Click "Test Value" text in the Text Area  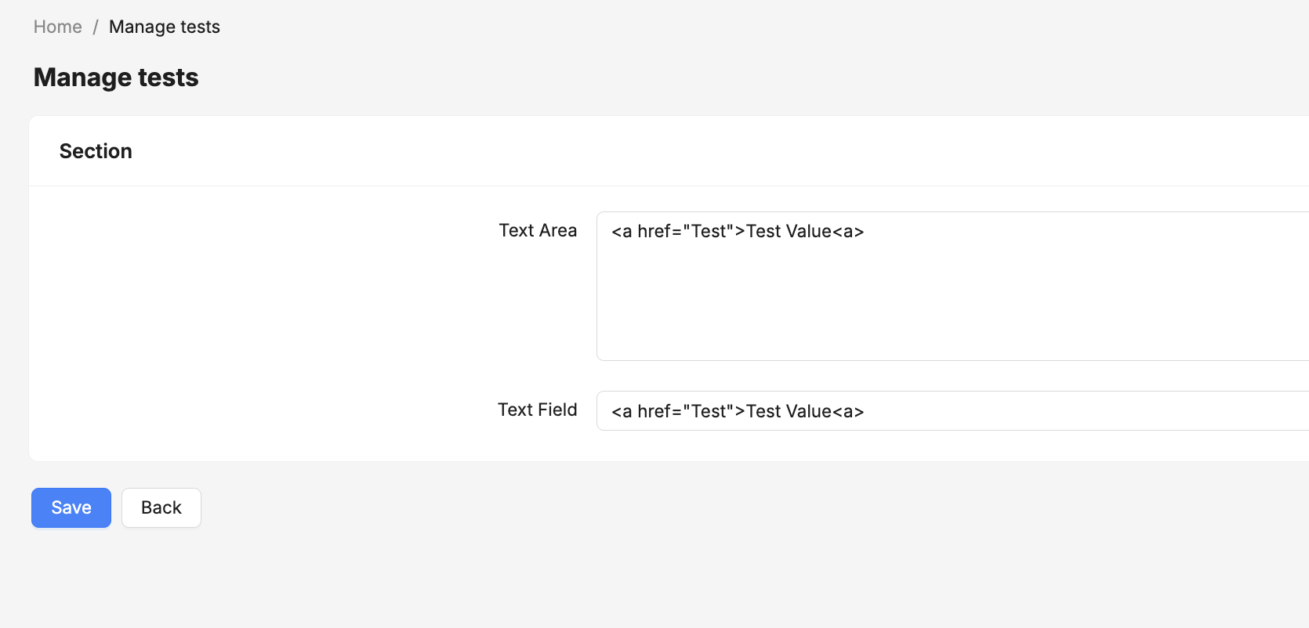[789, 231]
